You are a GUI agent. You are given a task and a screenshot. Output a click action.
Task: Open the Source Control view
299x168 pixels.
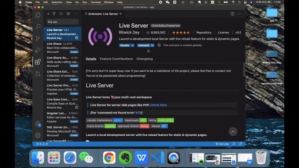coord(38,38)
